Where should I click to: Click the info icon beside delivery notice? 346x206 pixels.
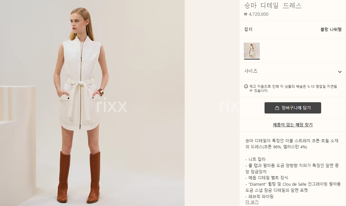point(246,87)
